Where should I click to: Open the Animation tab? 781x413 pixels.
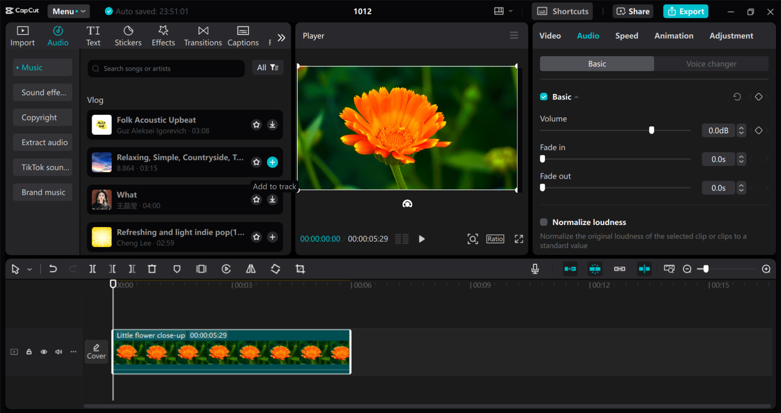(674, 36)
